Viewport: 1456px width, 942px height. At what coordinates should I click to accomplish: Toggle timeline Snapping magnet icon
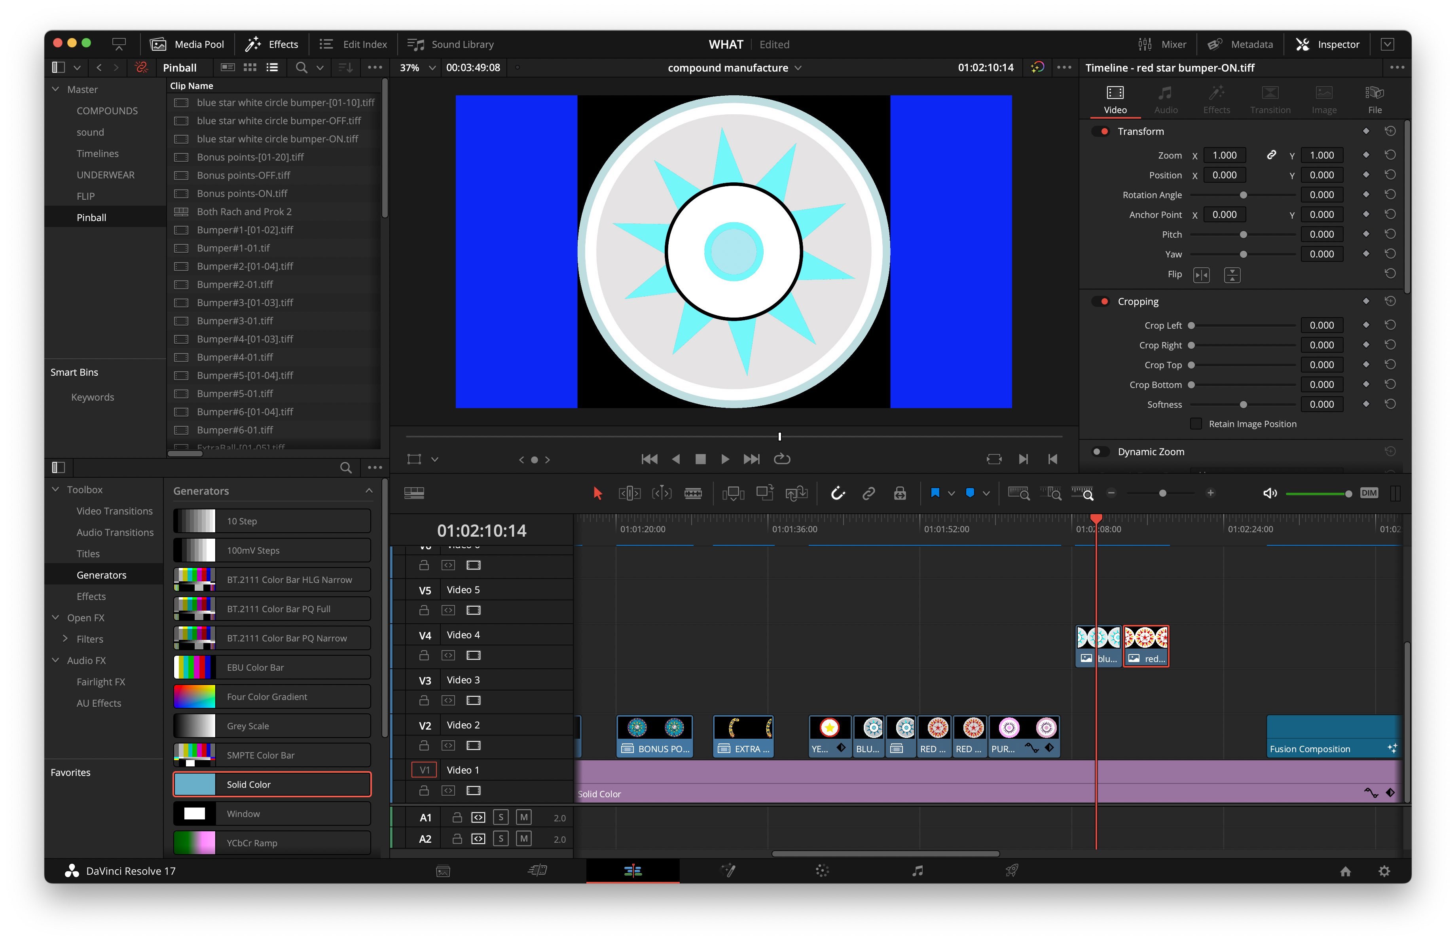tap(838, 493)
